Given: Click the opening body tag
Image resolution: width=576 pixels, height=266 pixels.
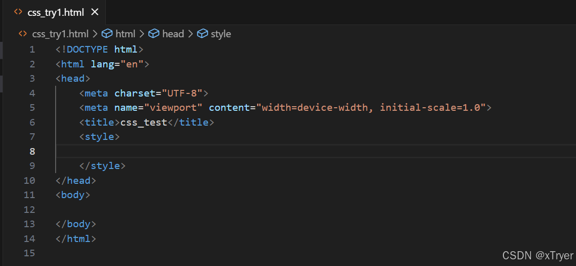Looking at the screenshot, I should [x=73, y=195].
